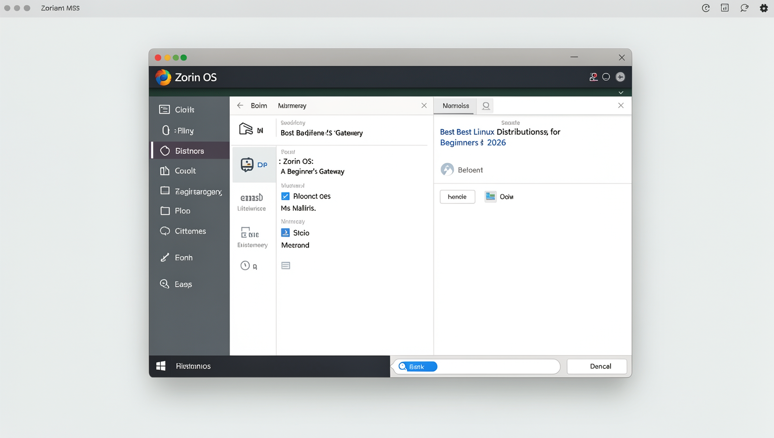Go back with the arrow beside Boim

click(240, 105)
